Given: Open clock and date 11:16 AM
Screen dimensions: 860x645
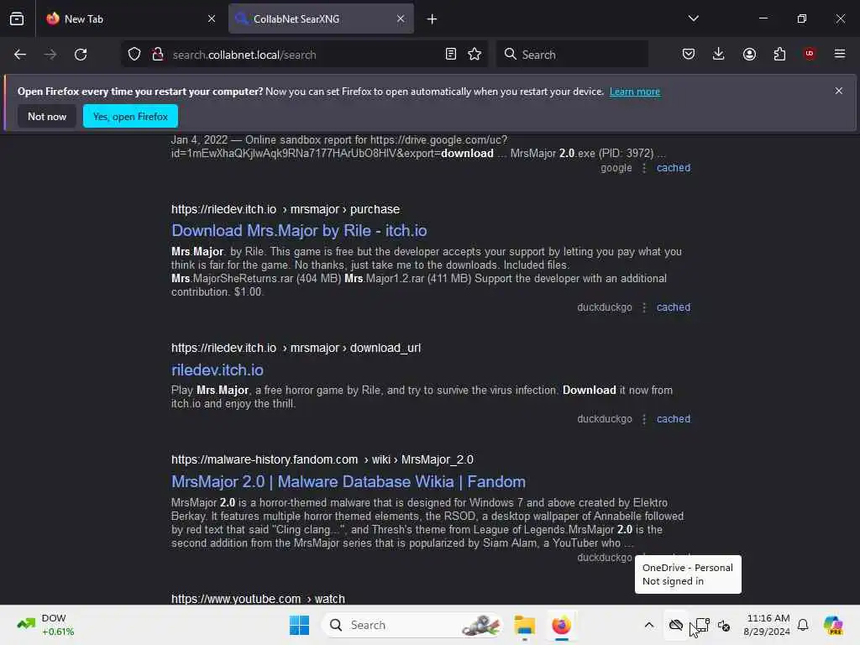Looking at the screenshot, I should point(767,625).
